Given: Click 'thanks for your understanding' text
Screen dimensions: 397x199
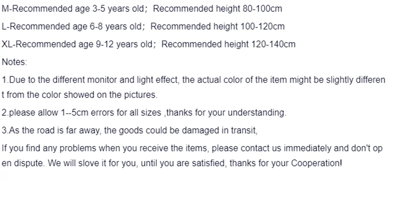Looking at the screenshot, I should 226,112.
